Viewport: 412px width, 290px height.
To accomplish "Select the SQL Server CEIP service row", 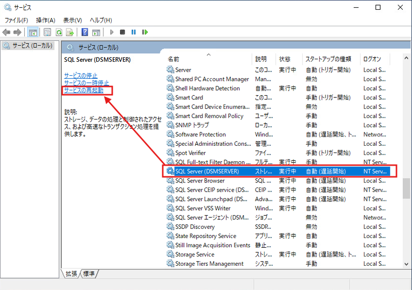I will [278, 190].
